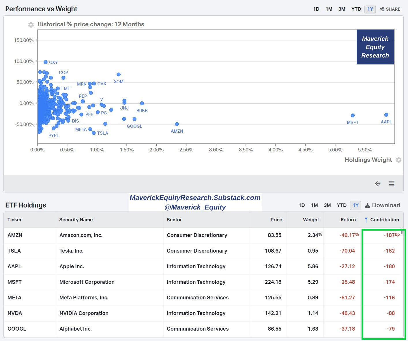Click META ticker cell in table

click(x=14, y=298)
